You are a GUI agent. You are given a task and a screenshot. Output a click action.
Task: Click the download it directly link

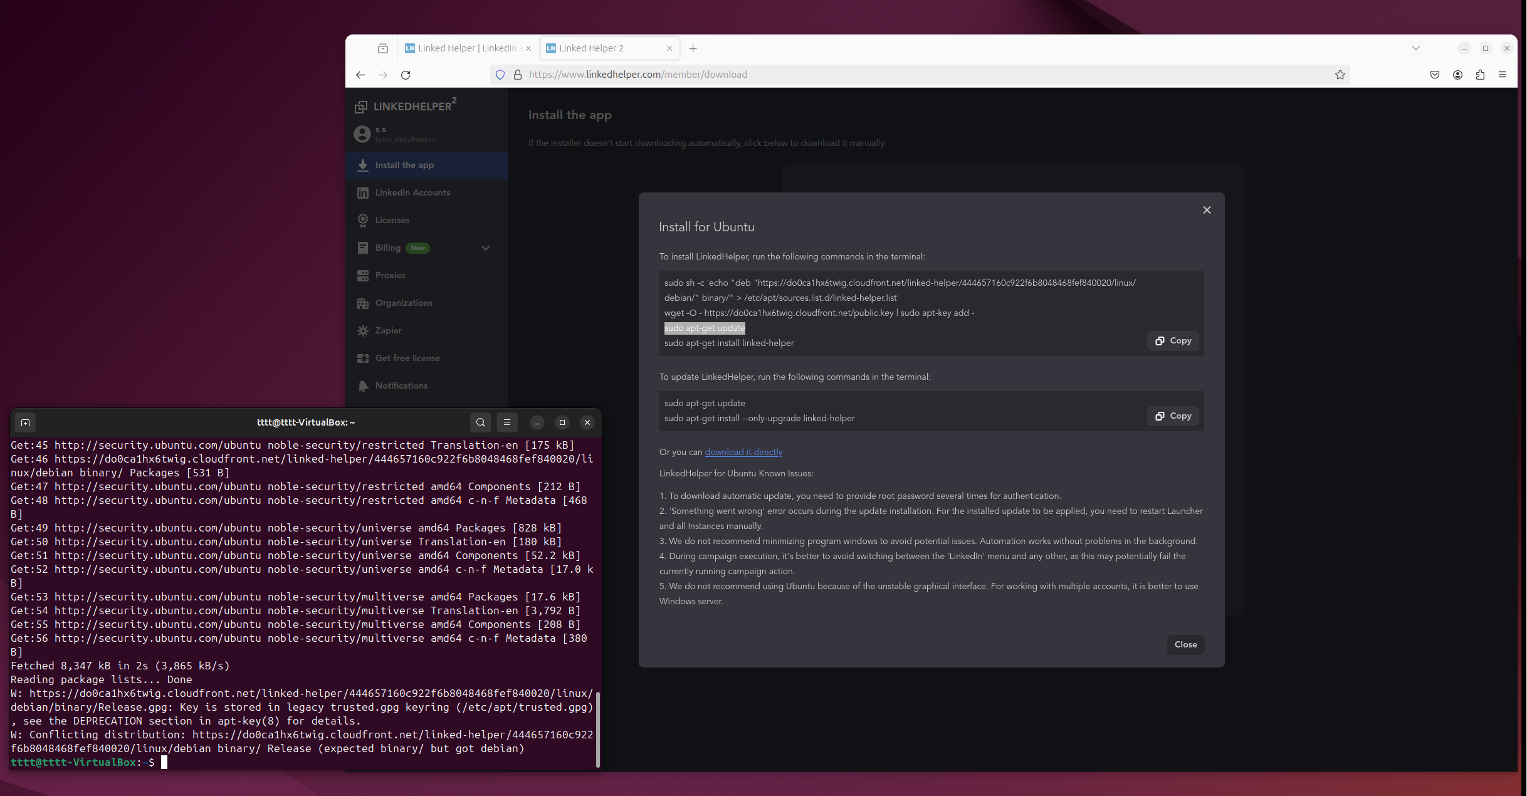click(x=743, y=452)
